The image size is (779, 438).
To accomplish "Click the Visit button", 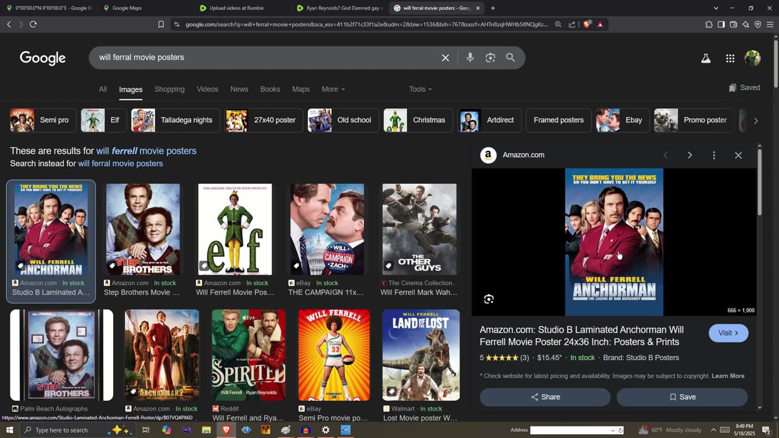I will pyautogui.click(x=728, y=333).
